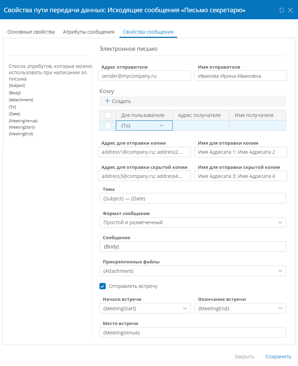Close the dialog with the X icon
The height and width of the screenshot is (366, 298).
(290, 10)
